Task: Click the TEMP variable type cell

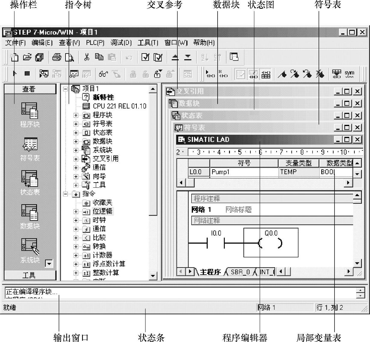Action: [x=298, y=172]
